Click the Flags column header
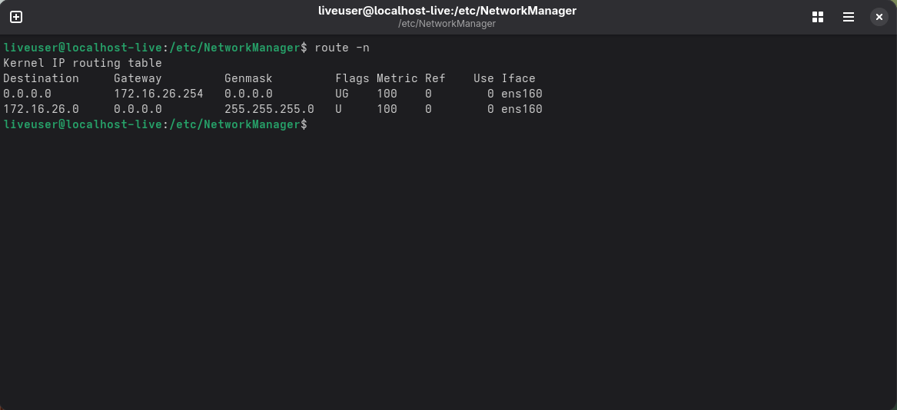The image size is (897, 410). [x=352, y=78]
